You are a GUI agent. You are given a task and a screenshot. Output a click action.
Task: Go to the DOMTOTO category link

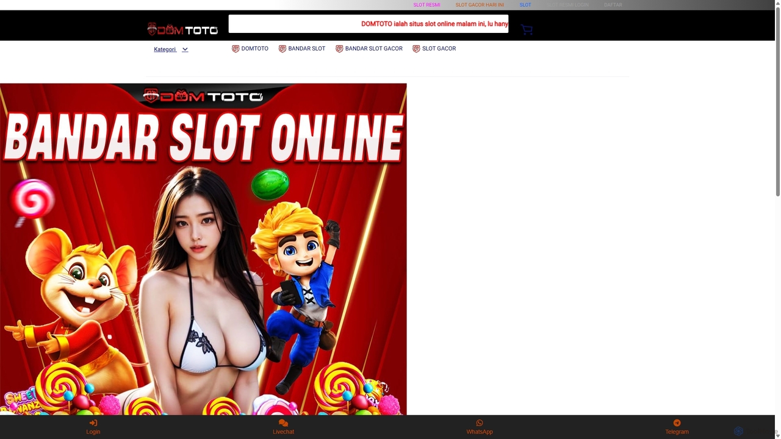tap(255, 49)
